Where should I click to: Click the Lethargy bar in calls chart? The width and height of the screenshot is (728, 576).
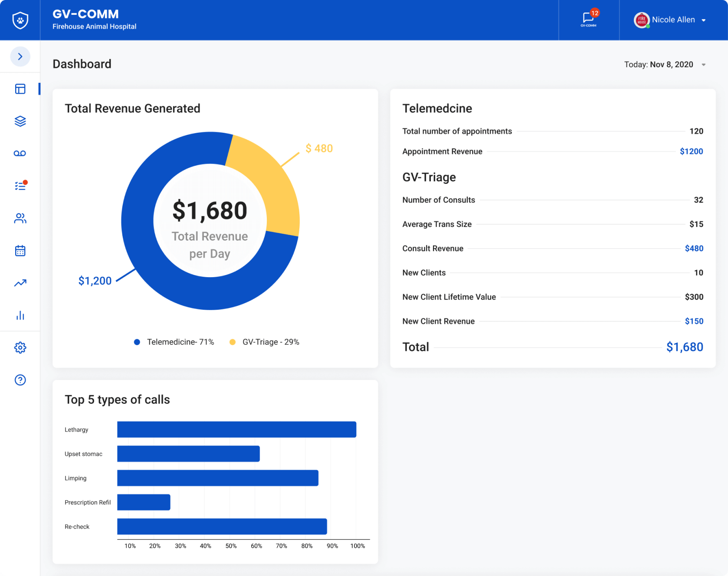(x=237, y=429)
